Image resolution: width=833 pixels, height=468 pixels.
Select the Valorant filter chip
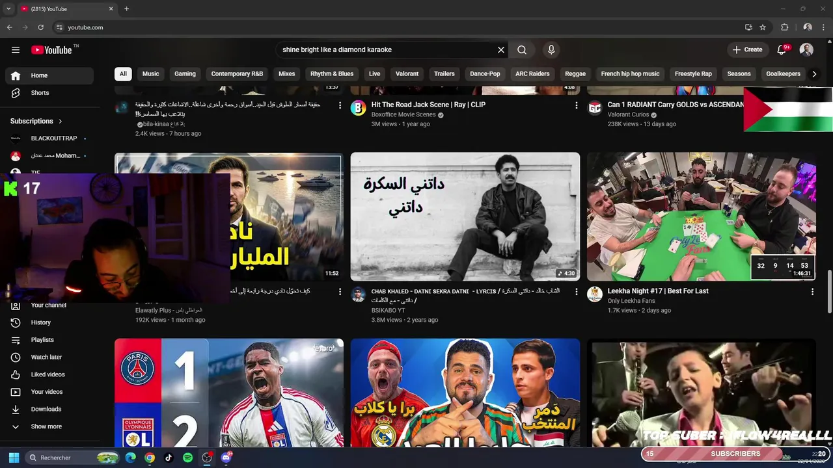click(x=407, y=73)
